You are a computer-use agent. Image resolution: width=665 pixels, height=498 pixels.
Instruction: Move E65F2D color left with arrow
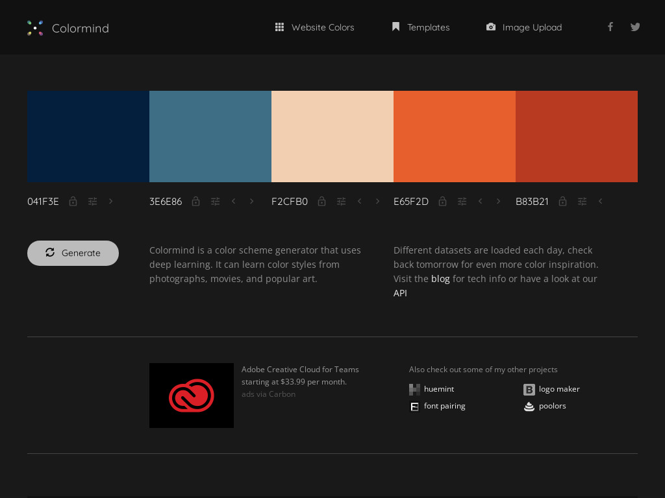pos(480,201)
